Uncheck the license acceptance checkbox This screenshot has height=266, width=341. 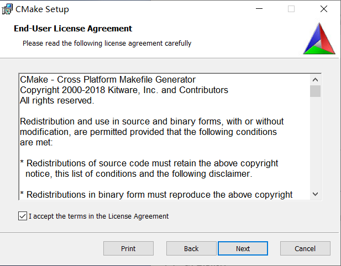pos(22,216)
